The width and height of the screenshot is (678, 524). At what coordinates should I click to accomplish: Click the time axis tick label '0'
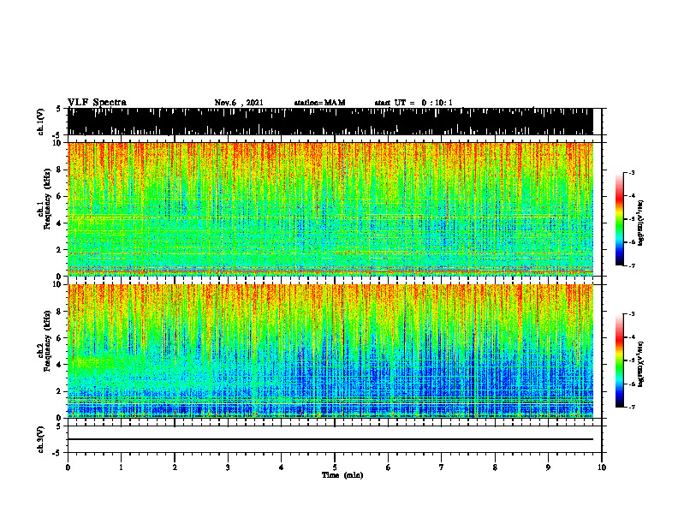click(x=68, y=467)
